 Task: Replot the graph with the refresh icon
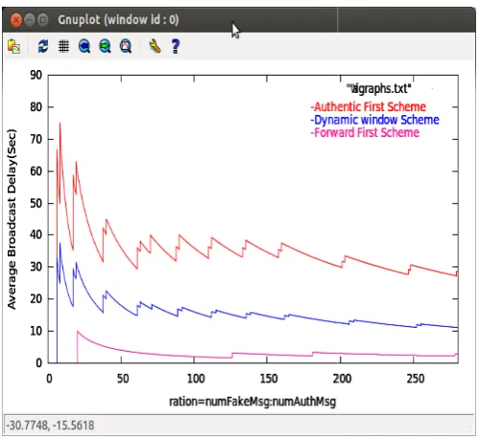(x=43, y=46)
